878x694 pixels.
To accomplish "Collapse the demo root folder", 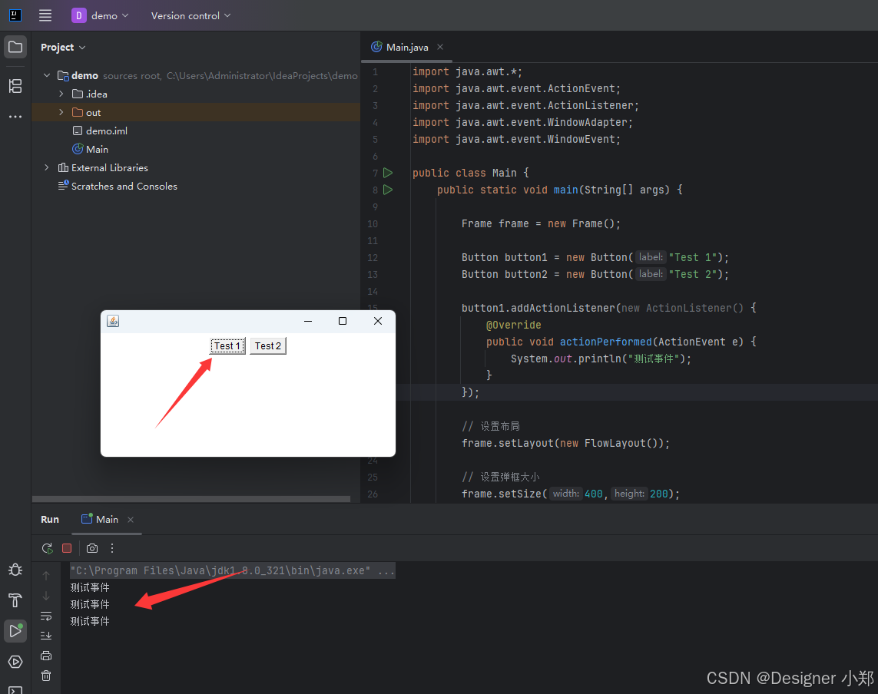I will click(x=47, y=75).
